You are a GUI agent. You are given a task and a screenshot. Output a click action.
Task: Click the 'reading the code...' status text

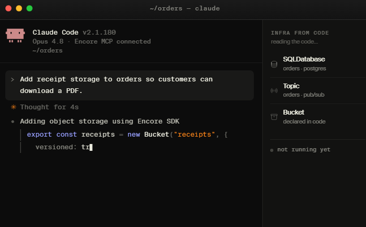(294, 42)
